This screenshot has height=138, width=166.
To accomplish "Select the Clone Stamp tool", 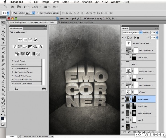I will pos(3,56).
